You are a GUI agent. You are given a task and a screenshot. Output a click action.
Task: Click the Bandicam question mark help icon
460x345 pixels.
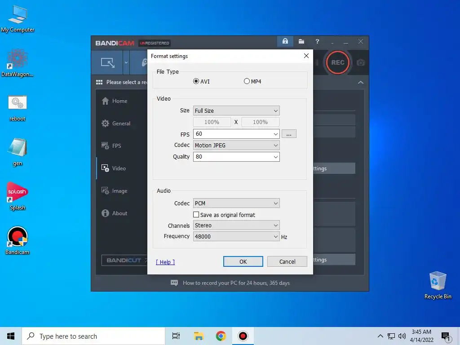(x=317, y=41)
